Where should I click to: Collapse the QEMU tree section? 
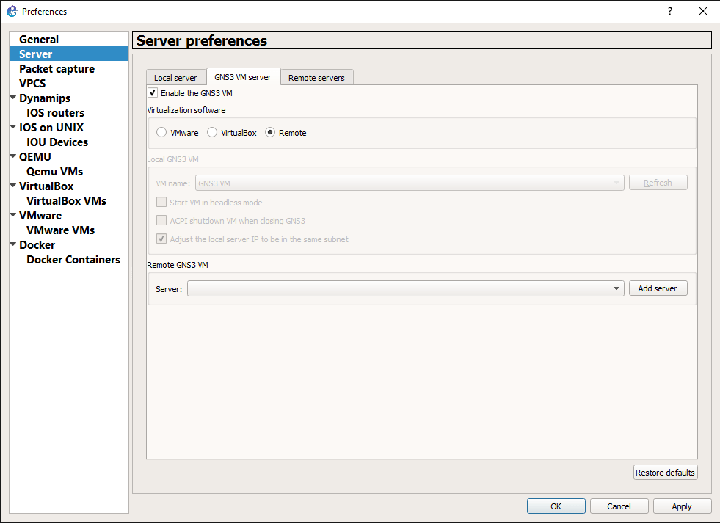point(13,156)
